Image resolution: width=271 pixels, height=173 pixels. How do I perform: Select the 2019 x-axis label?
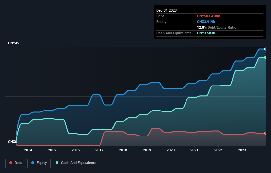pyautogui.click(x=147, y=150)
